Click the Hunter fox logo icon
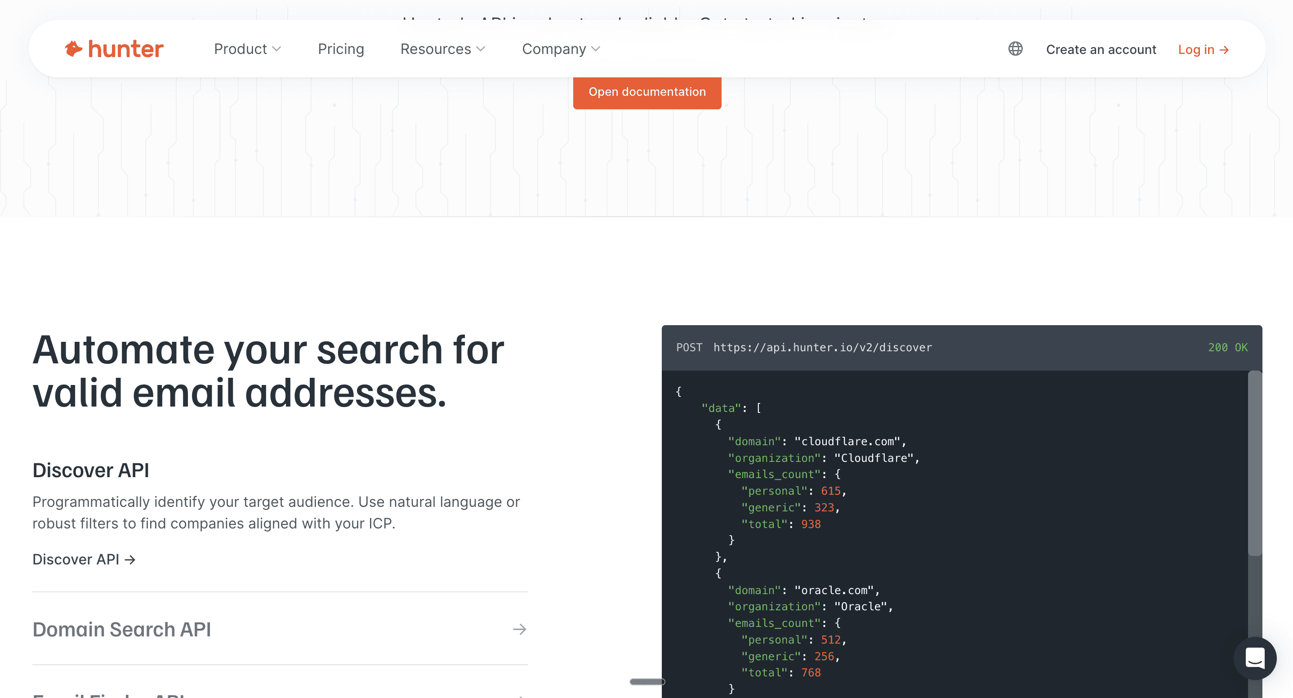 point(73,49)
